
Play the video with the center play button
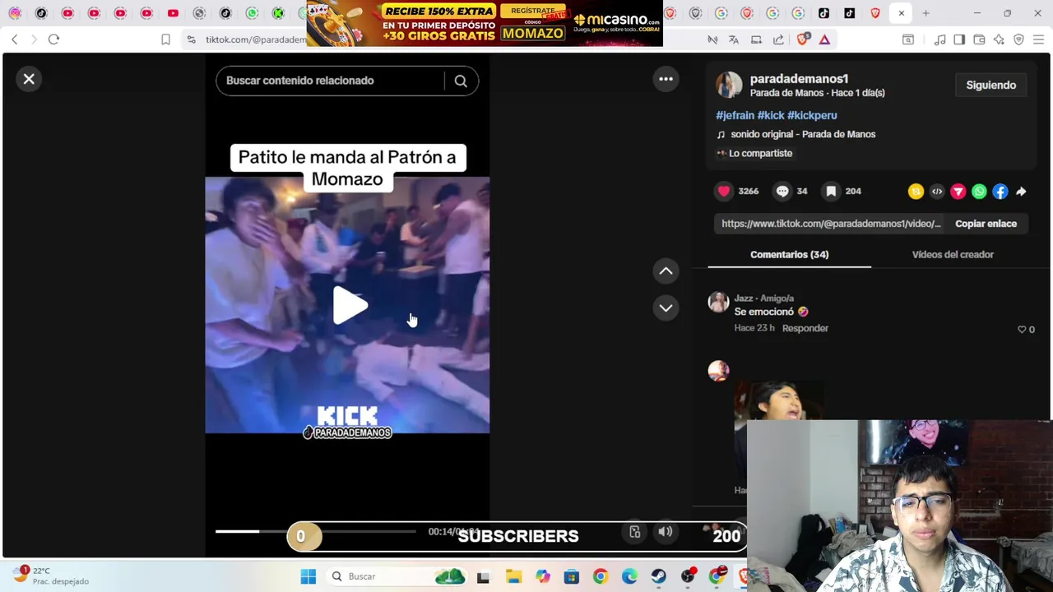pos(349,305)
